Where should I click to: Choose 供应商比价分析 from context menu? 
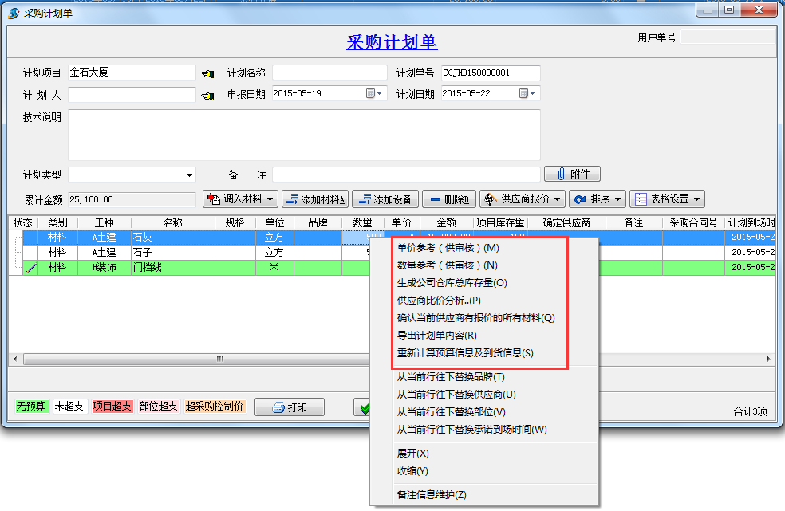click(x=439, y=301)
